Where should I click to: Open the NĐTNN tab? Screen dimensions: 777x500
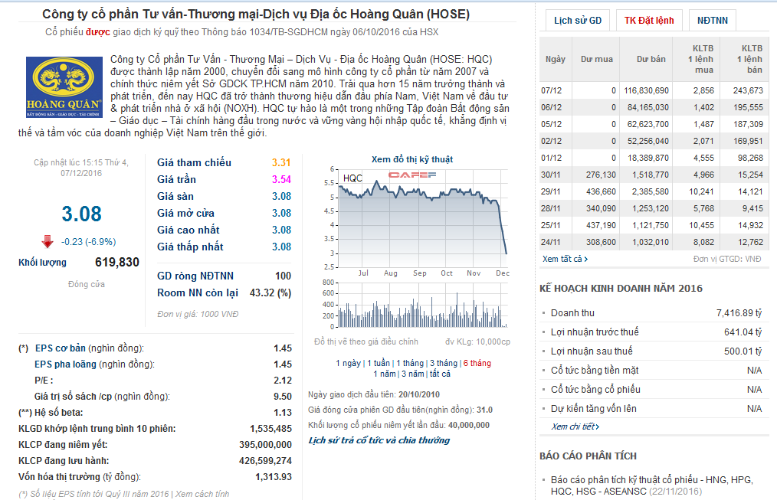[x=712, y=21]
